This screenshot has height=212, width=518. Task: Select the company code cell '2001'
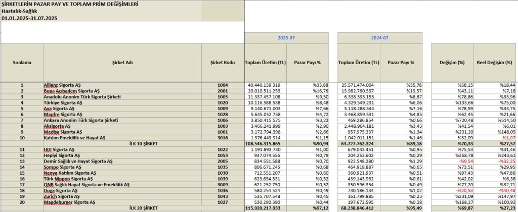pos(223,91)
